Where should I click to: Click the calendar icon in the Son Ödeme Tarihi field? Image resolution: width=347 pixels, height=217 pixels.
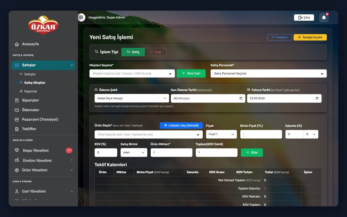(241, 98)
